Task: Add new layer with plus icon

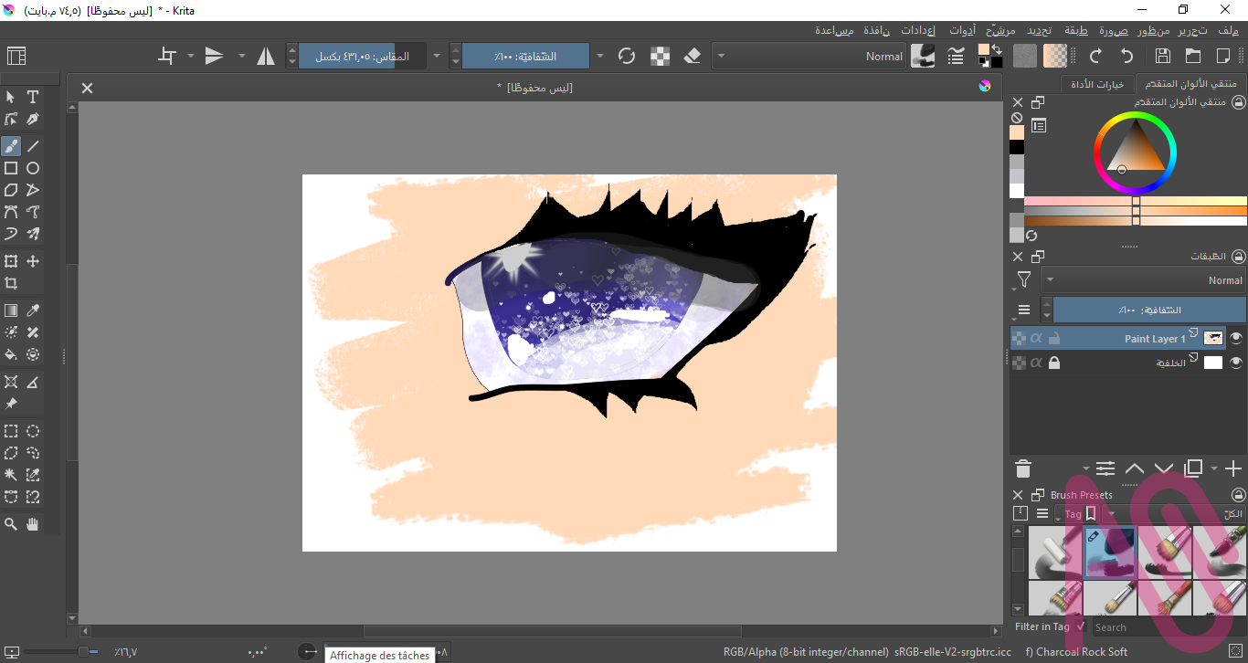Action: click(x=1232, y=469)
